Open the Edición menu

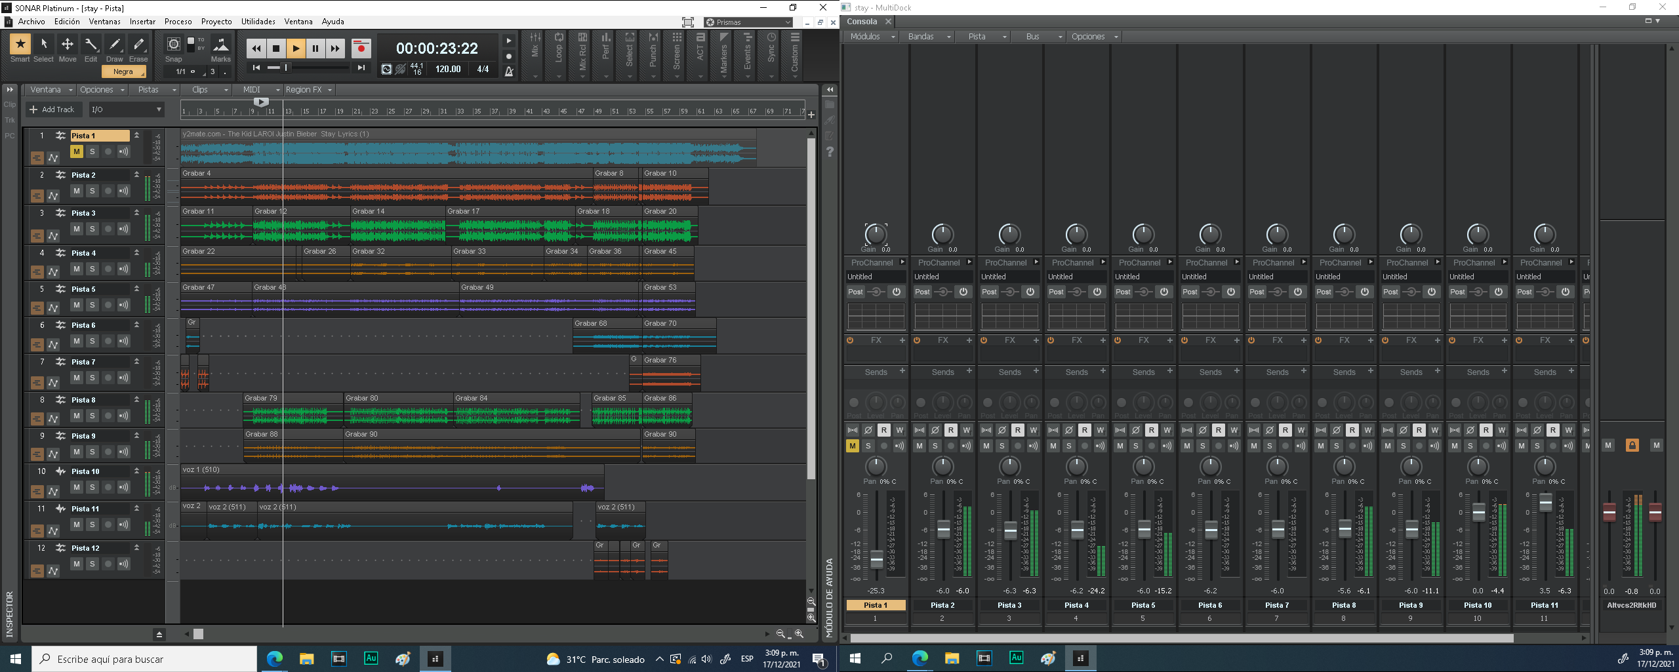pyautogui.click(x=67, y=22)
